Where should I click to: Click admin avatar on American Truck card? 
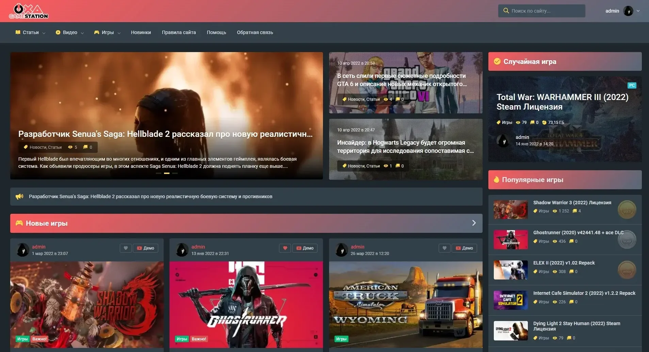click(341, 250)
